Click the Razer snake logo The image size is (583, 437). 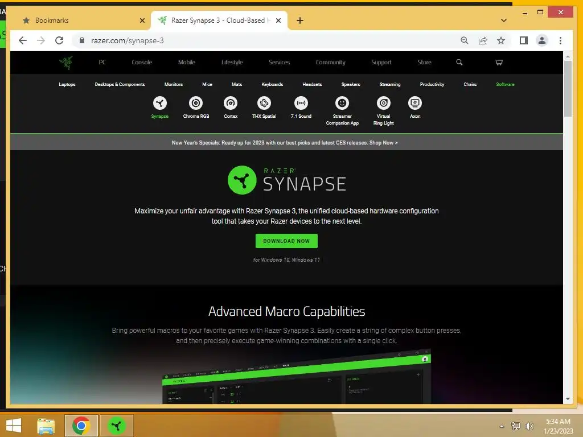tap(66, 63)
